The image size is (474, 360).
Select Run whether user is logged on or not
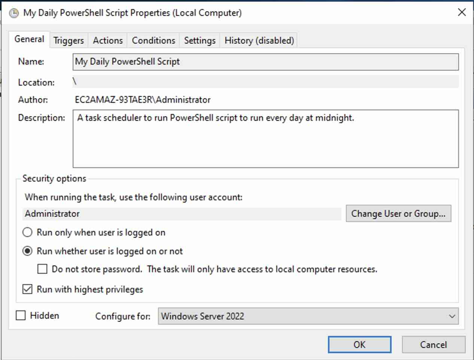(27, 251)
